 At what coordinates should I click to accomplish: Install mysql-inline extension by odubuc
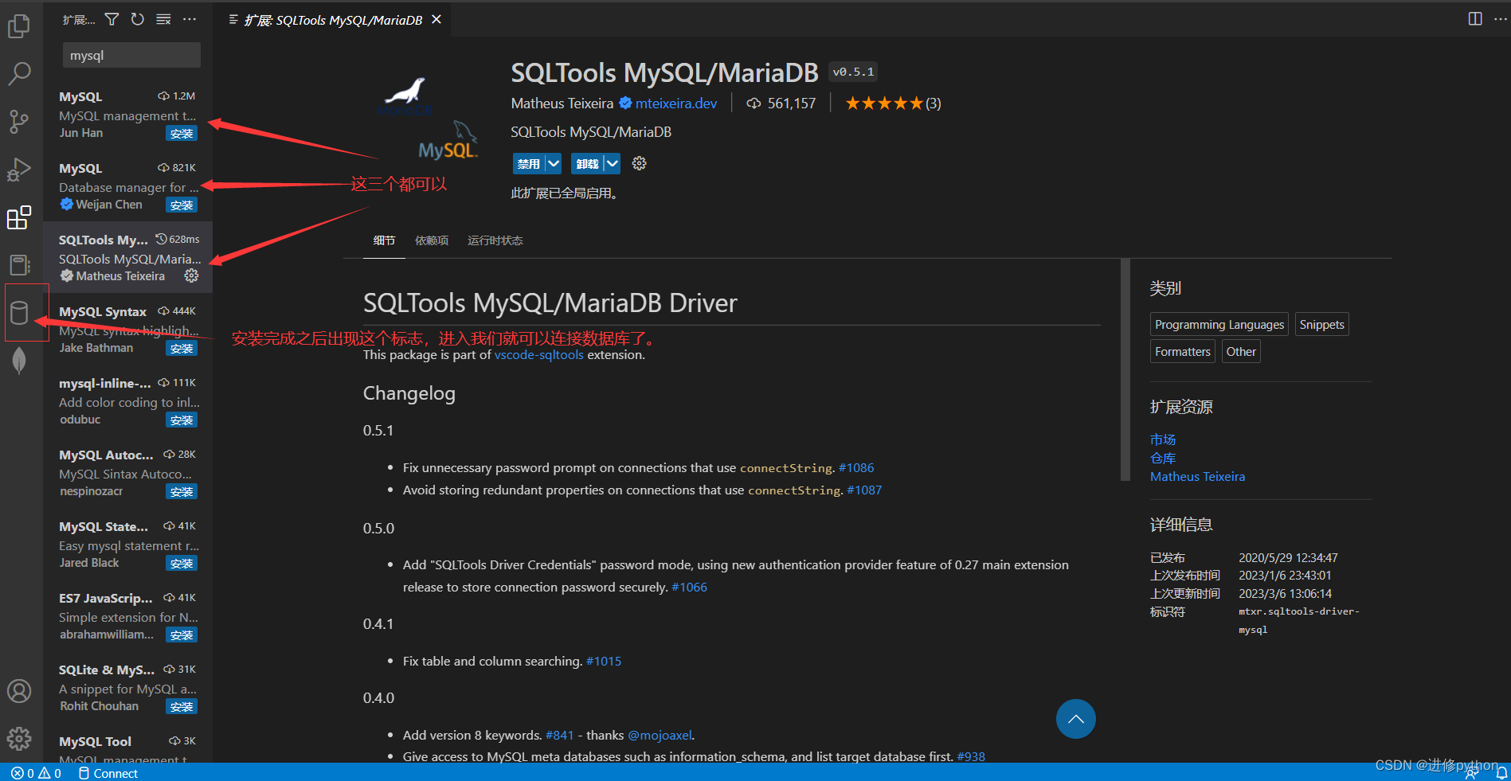click(x=182, y=420)
